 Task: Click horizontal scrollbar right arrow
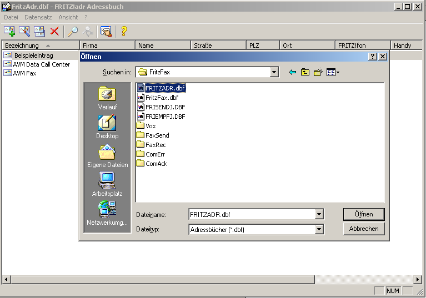tap(418, 279)
